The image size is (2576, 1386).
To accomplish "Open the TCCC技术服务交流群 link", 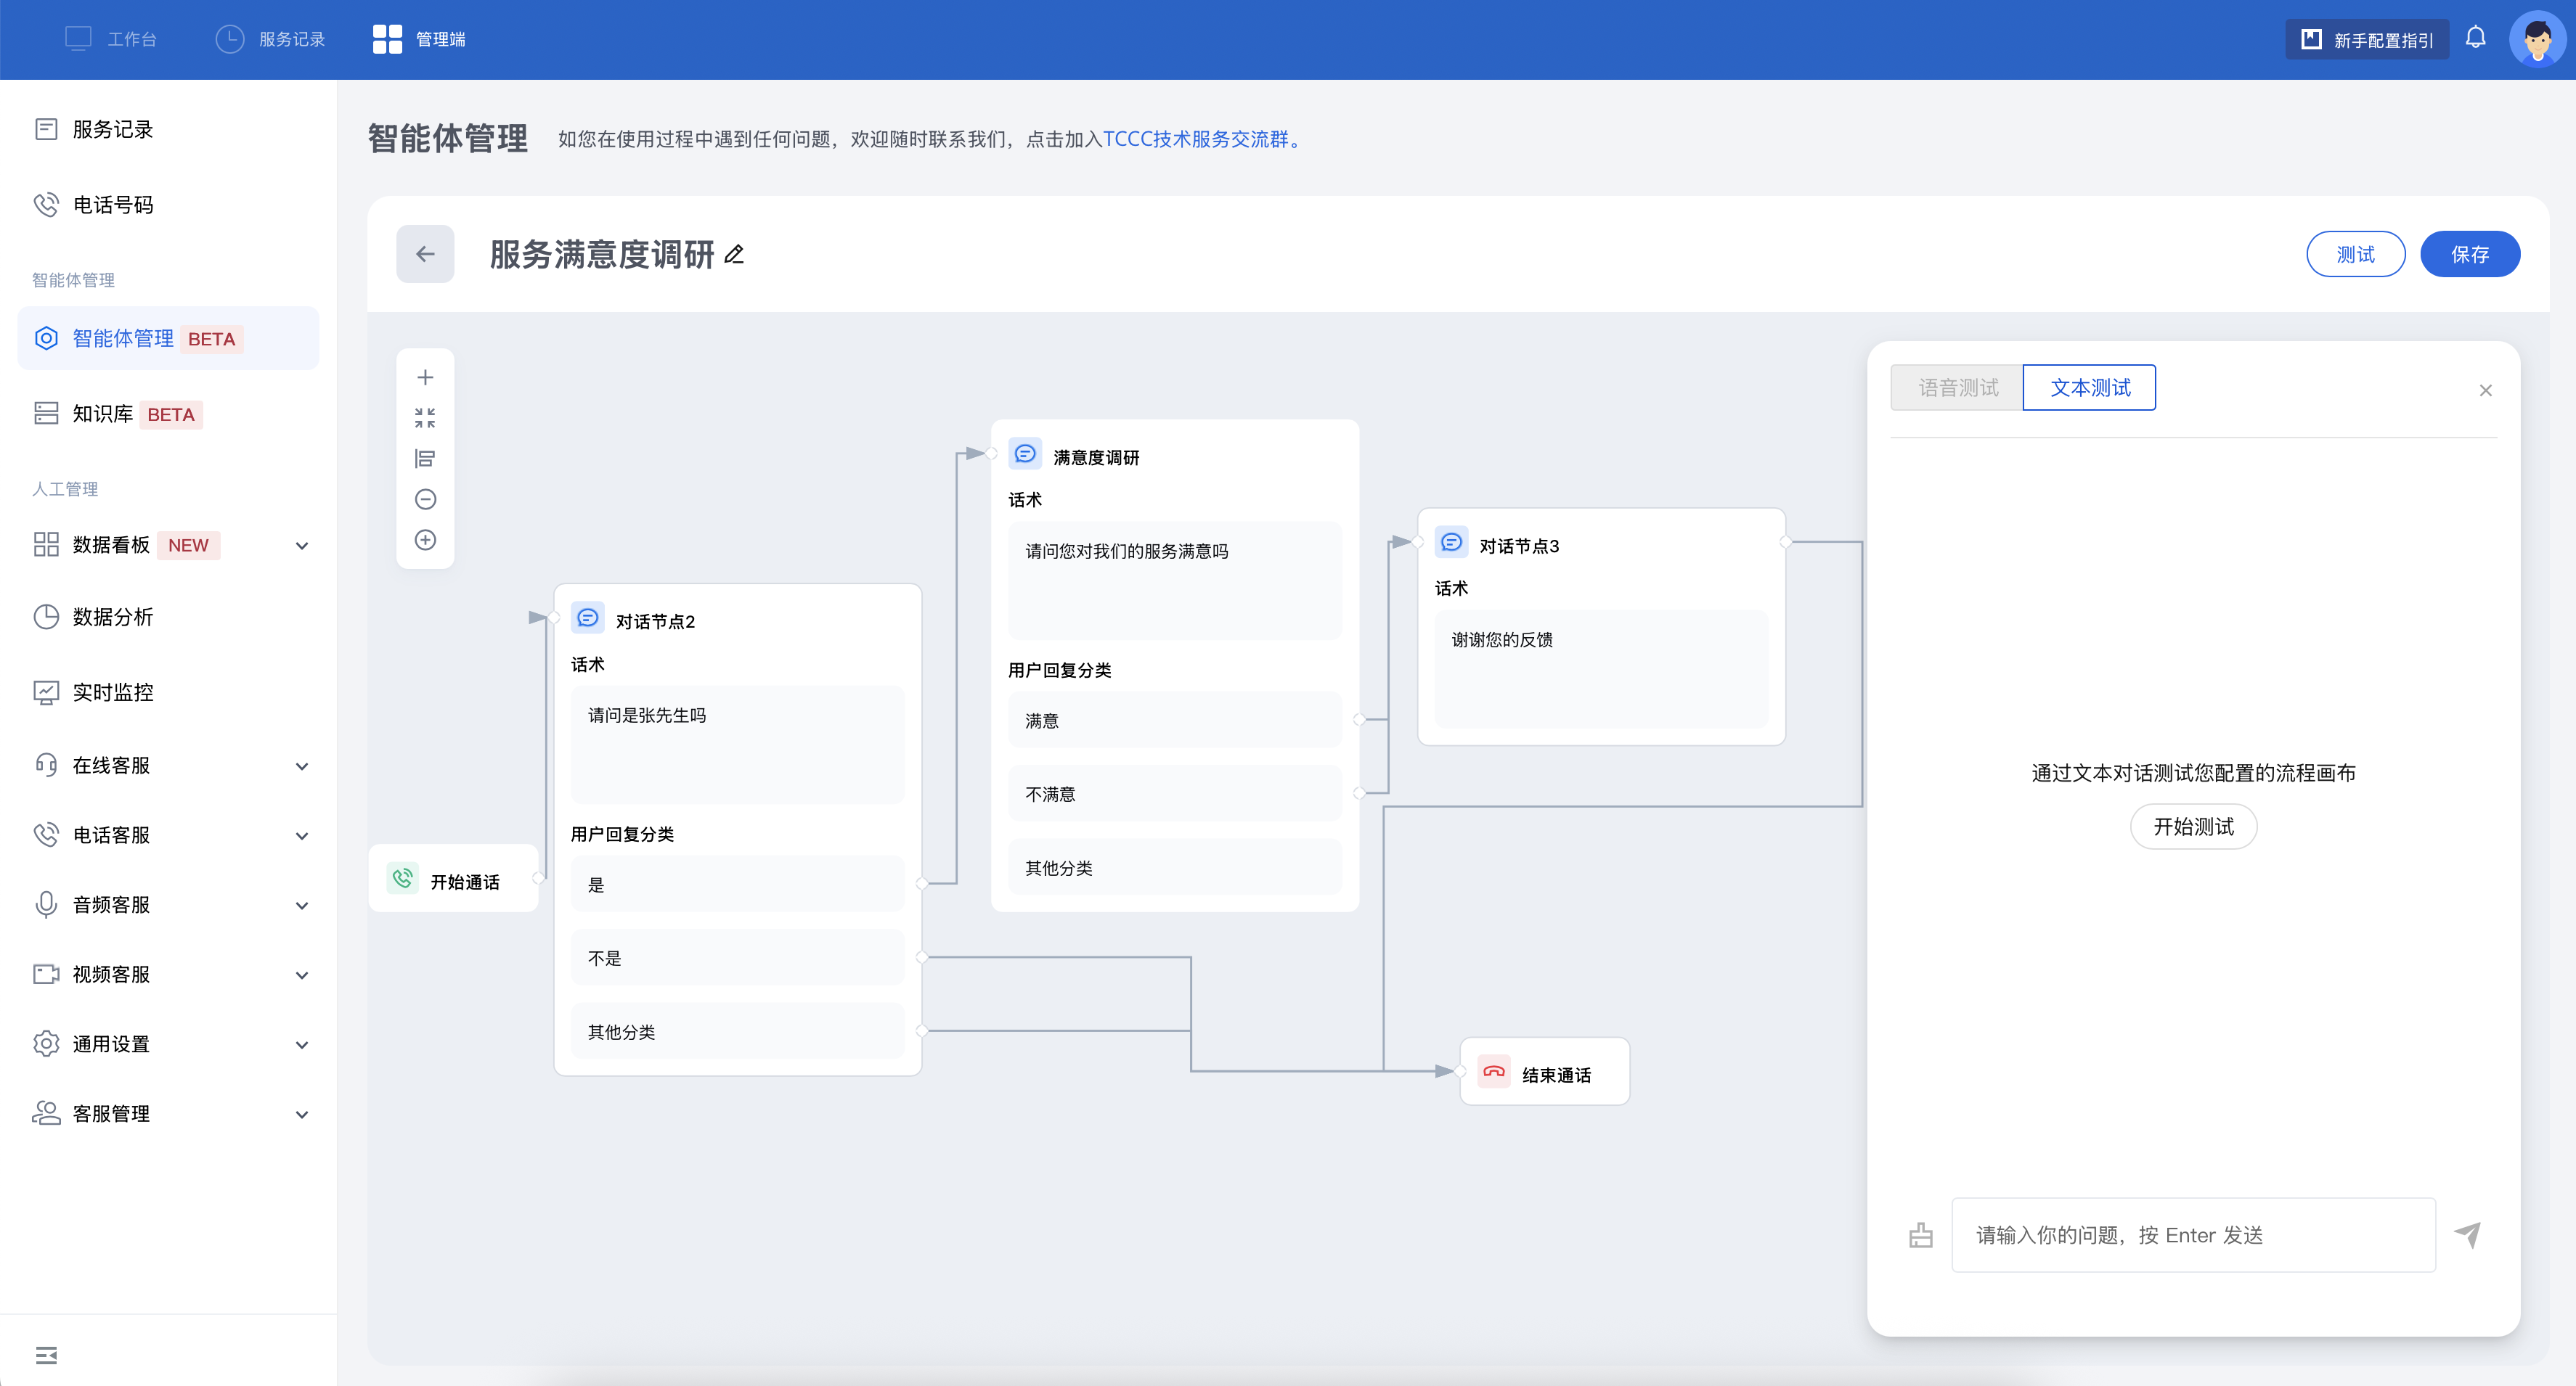I will tap(1195, 139).
